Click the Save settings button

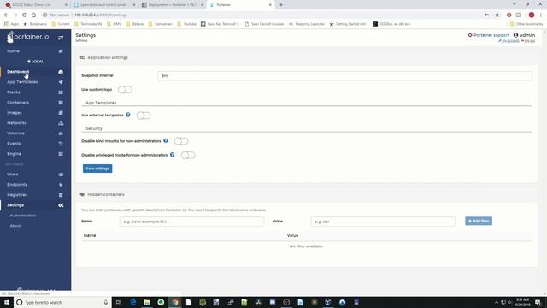[97, 169]
